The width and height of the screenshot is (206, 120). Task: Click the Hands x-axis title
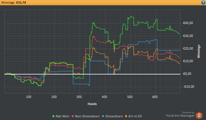(x=92, y=104)
